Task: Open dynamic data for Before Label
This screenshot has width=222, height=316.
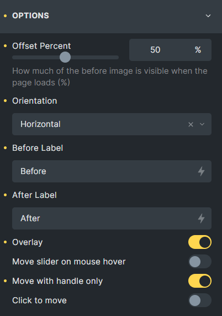Action: click(201, 171)
